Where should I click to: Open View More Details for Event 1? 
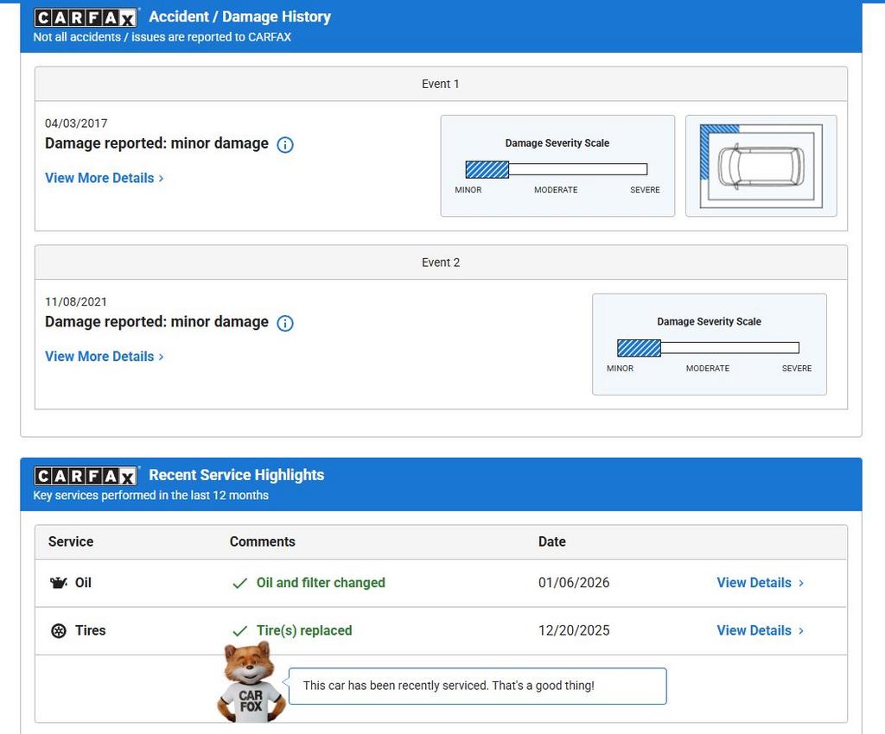coord(104,178)
